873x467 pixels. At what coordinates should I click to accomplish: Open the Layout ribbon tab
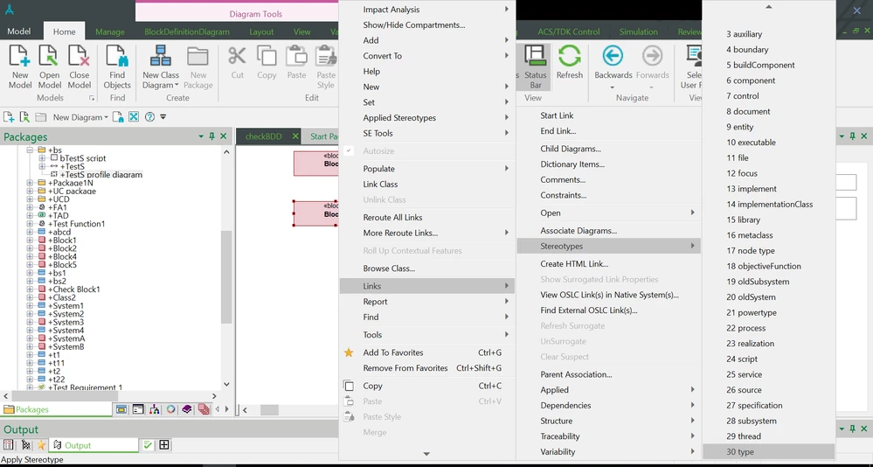(x=261, y=31)
